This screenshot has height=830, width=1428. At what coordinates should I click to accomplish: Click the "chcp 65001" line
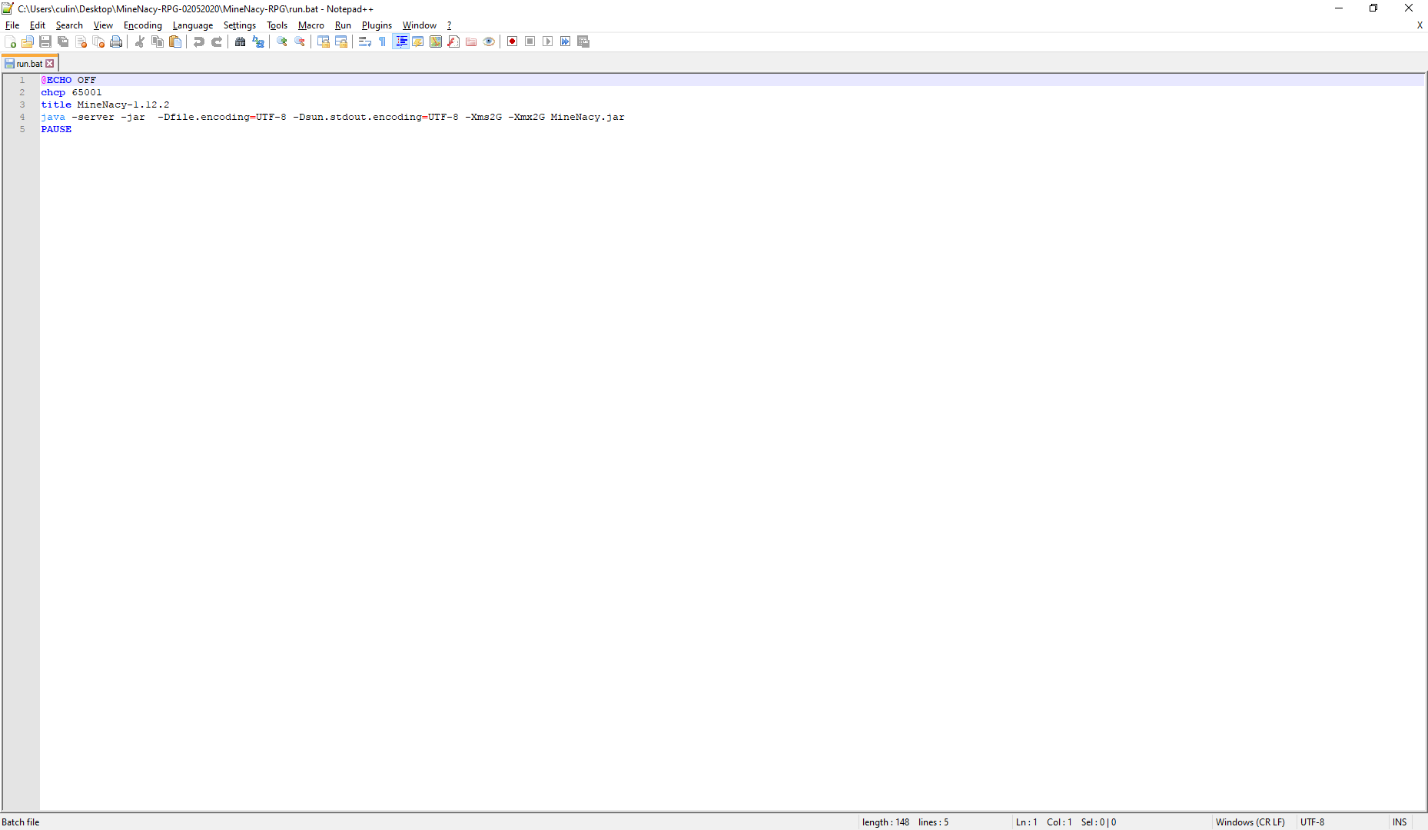[71, 92]
